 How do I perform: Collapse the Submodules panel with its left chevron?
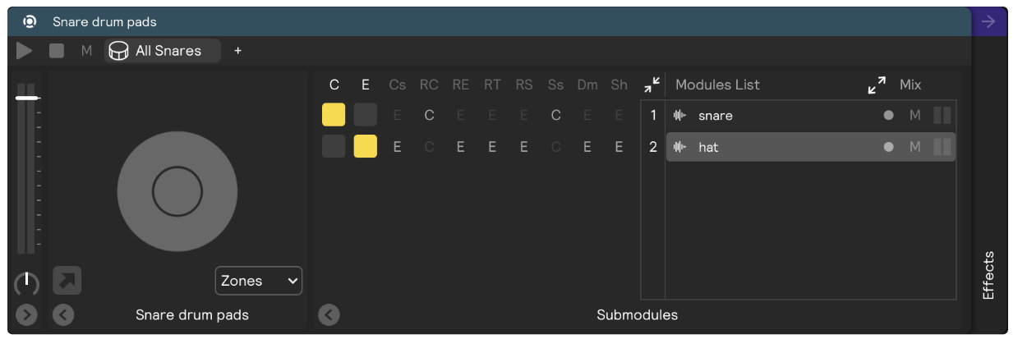click(329, 314)
